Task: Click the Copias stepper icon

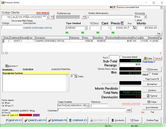Action: (x=76, y=76)
